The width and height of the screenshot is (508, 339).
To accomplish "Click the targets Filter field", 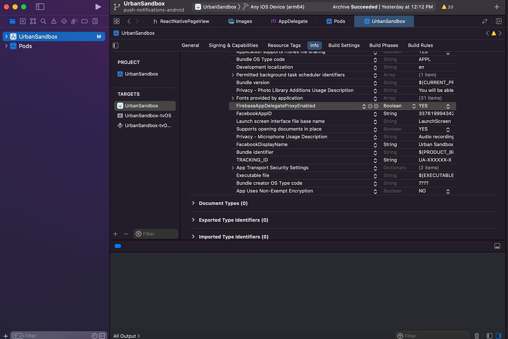I will click(x=156, y=234).
